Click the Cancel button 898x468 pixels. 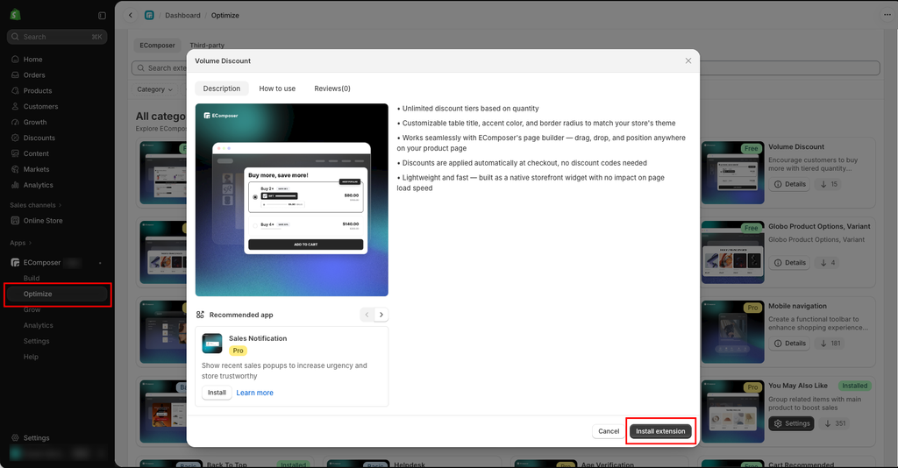tap(609, 431)
